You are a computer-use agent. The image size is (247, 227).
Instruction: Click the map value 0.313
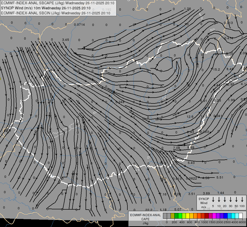click(228, 23)
